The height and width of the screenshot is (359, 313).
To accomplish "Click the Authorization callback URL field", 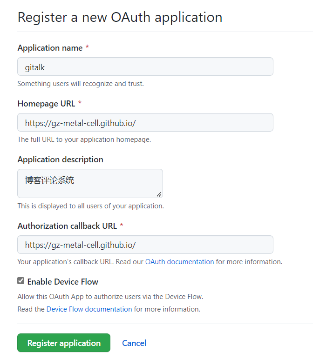I will click(145, 245).
